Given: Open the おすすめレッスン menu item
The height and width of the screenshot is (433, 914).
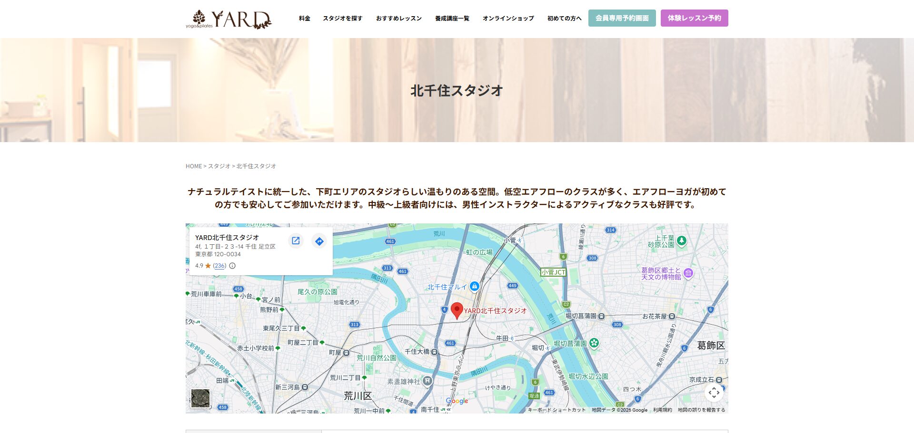Looking at the screenshot, I should click(399, 19).
